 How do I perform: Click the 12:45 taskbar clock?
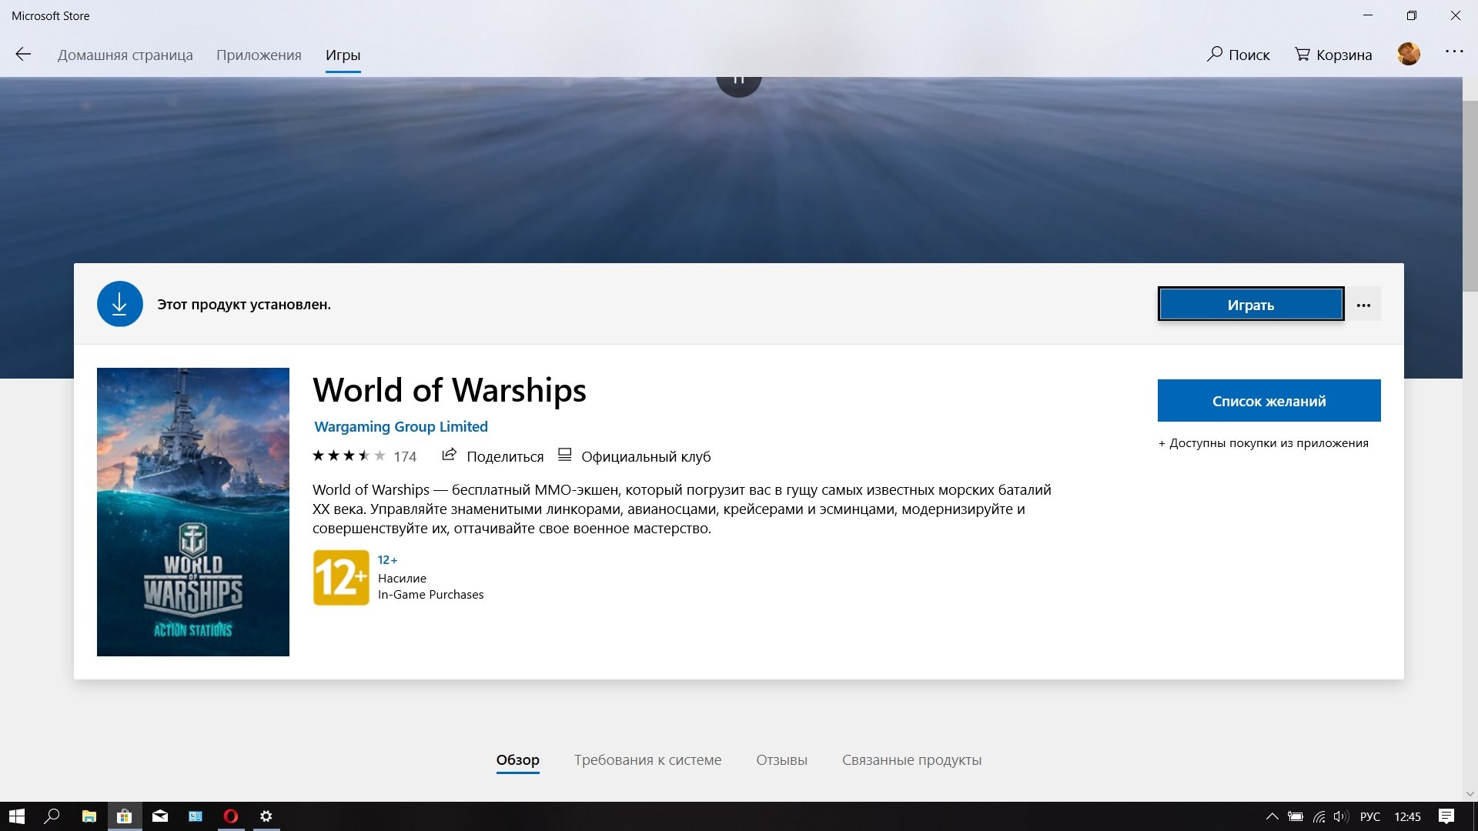coord(1407,816)
